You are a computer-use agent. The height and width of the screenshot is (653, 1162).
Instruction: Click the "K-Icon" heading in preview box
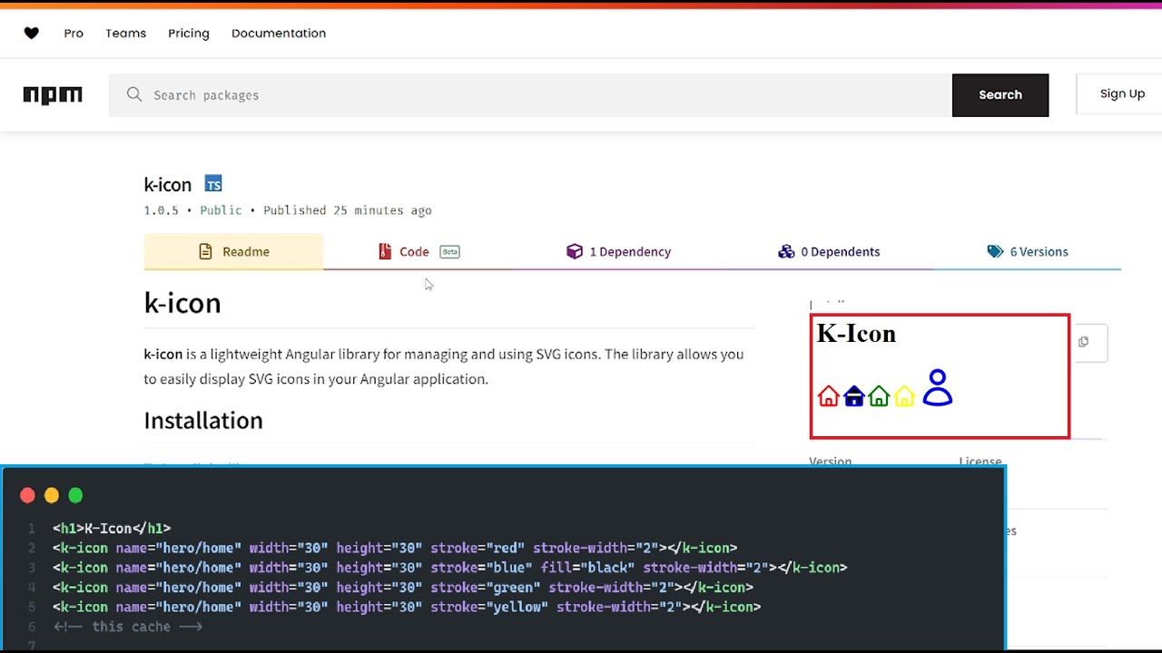[x=856, y=334]
